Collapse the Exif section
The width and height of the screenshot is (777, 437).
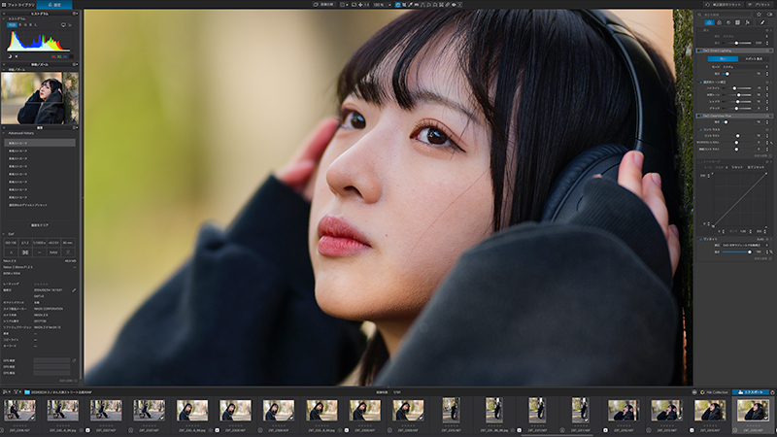coord(4,234)
